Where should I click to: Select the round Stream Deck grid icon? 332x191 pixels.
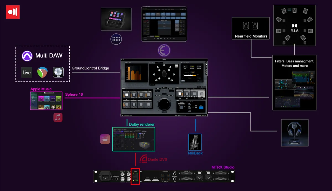pos(116,39)
